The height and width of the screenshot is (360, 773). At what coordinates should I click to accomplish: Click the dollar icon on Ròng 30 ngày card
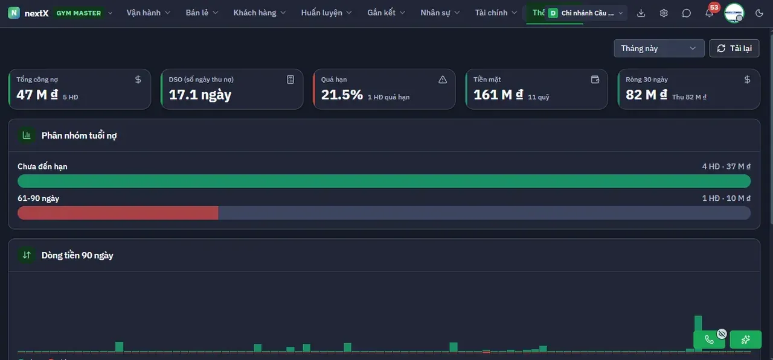point(748,79)
